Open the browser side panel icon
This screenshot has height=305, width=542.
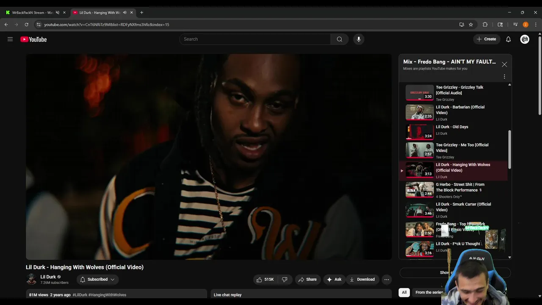pyautogui.click(x=500, y=25)
